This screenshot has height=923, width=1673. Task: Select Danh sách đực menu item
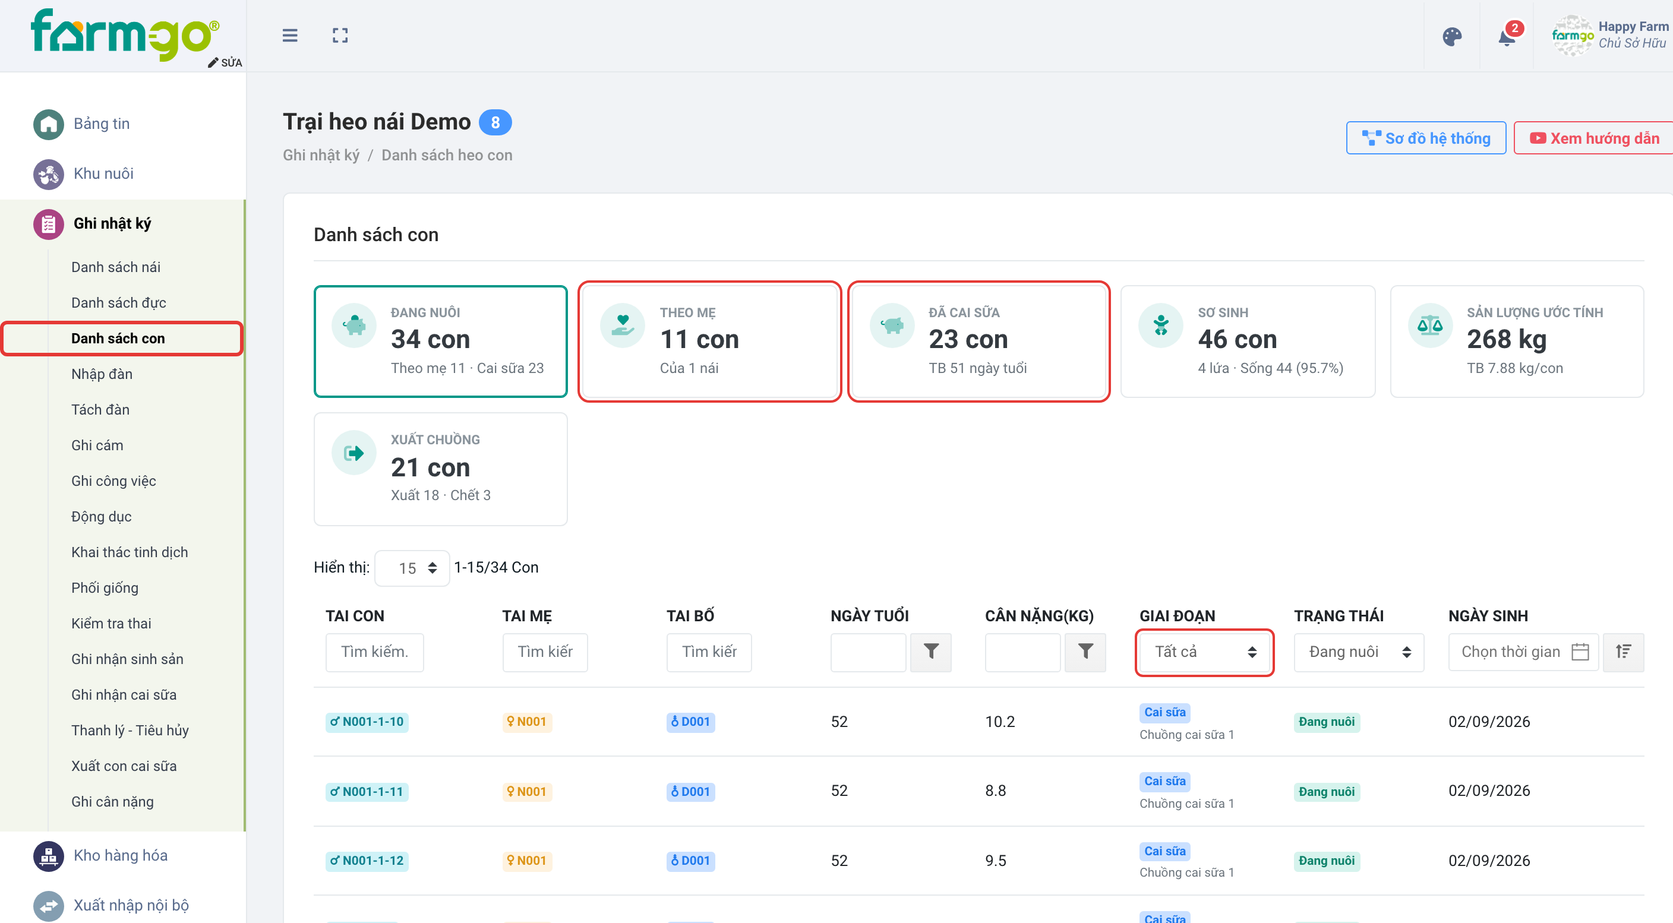tap(119, 302)
